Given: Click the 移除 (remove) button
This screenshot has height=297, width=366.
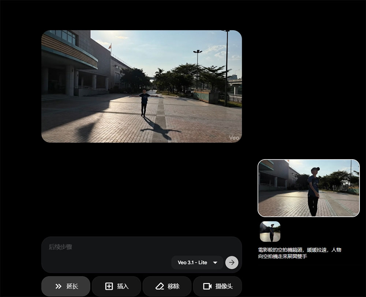Looking at the screenshot, I should [167, 286].
